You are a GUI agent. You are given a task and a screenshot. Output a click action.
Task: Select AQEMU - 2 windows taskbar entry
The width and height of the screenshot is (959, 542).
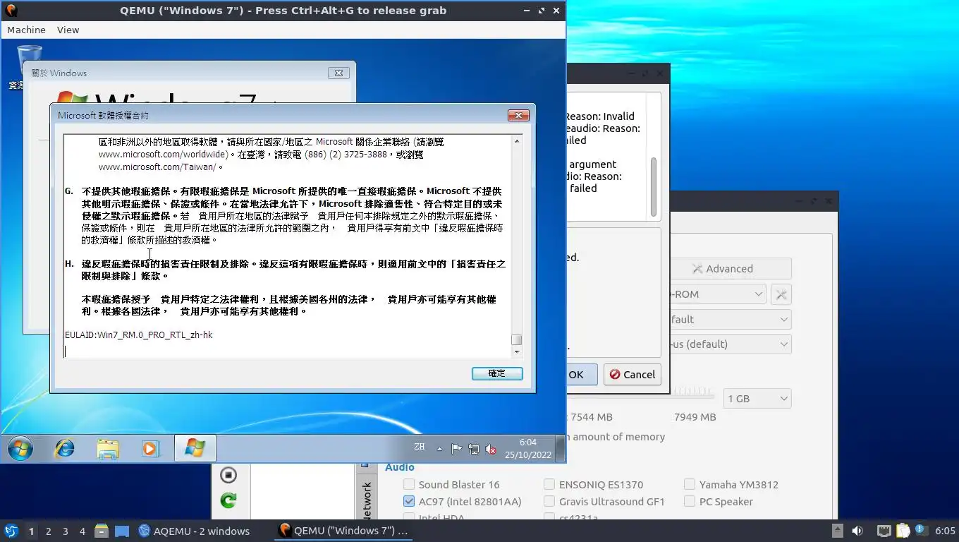(195, 531)
